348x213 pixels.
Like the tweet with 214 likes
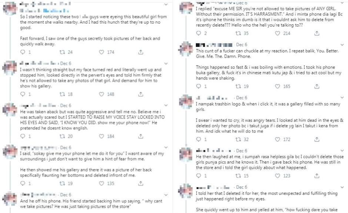coord(278,33)
